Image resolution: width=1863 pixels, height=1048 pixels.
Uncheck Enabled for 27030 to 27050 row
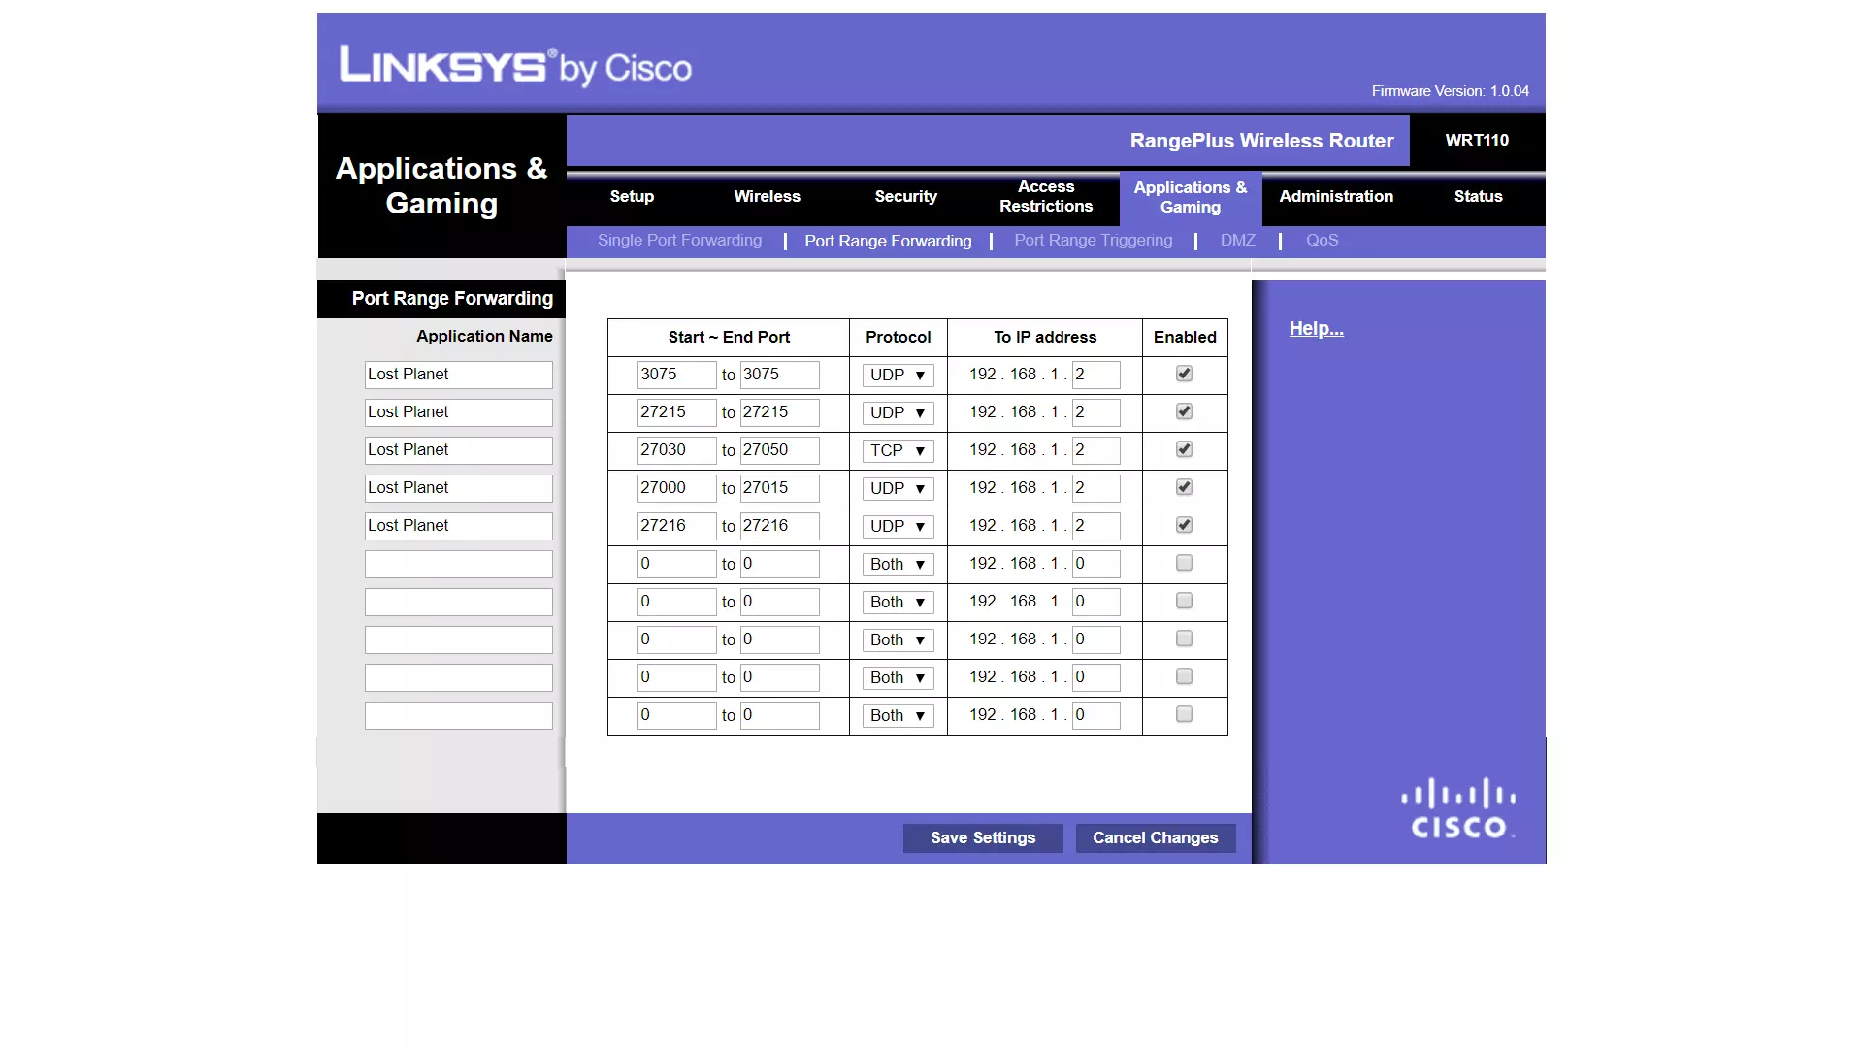tap(1184, 449)
